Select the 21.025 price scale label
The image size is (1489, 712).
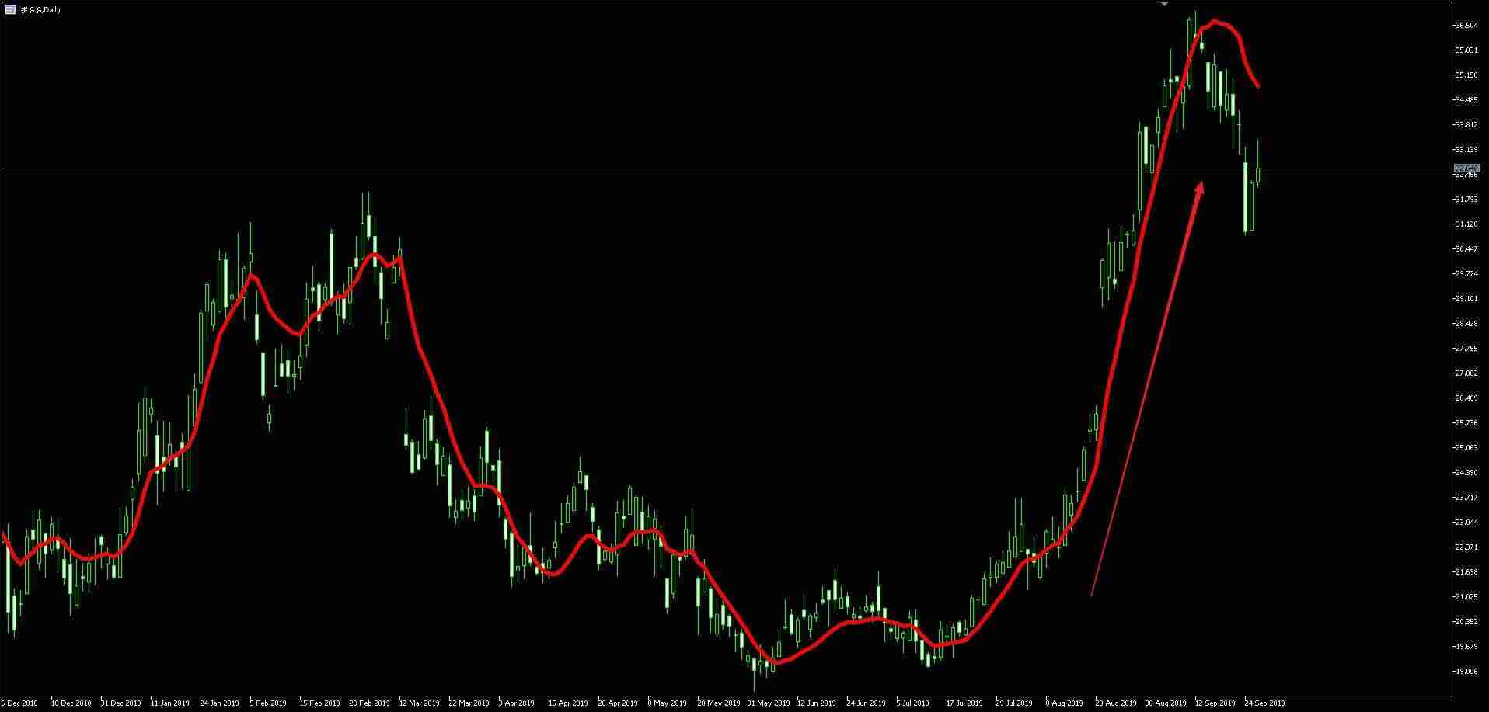click(1466, 597)
